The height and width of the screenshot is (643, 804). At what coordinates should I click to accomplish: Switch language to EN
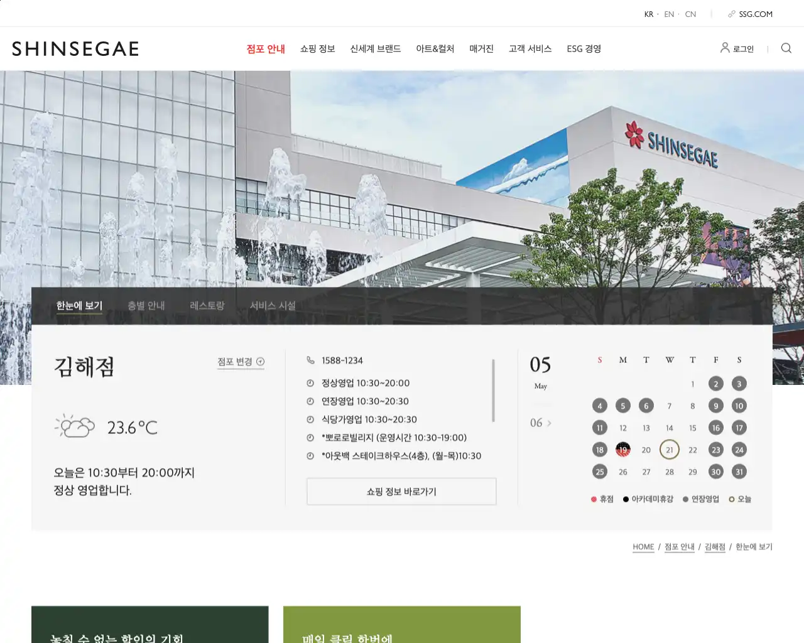(x=669, y=14)
